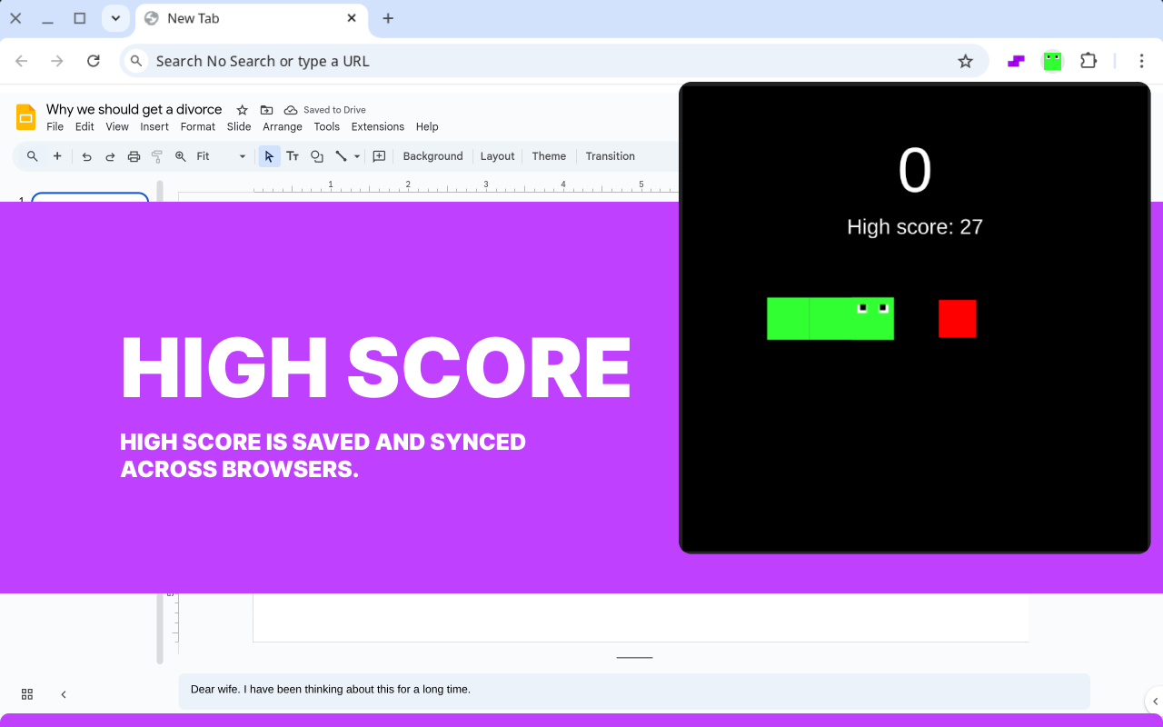Screen dimensions: 1163x727
Task: Click the Redo arrow in Slides toolbar
Action: pyautogui.click(x=110, y=156)
